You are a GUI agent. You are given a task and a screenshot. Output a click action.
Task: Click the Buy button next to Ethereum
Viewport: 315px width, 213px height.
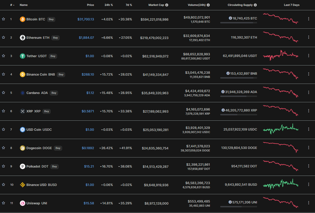point(56,38)
